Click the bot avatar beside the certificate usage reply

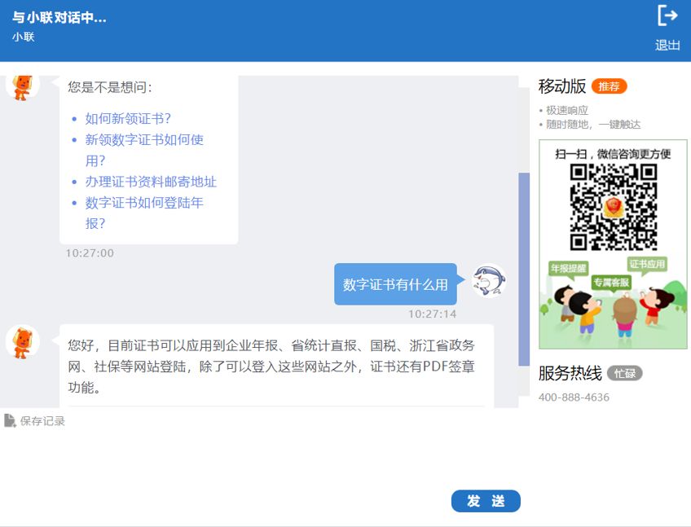[x=23, y=341]
